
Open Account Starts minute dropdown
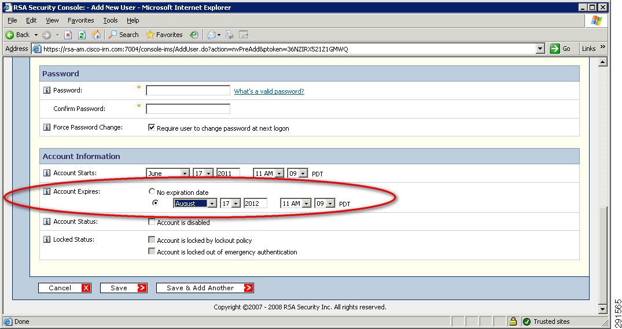(x=297, y=173)
